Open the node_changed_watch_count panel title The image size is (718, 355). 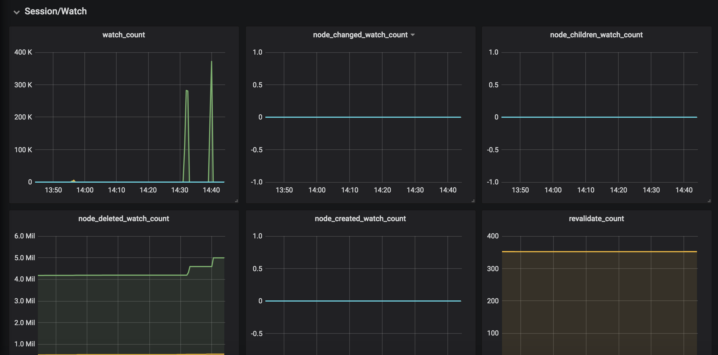(360, 35)
